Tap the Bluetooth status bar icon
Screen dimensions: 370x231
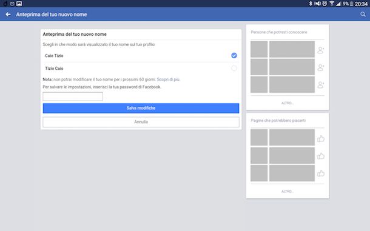311,3
